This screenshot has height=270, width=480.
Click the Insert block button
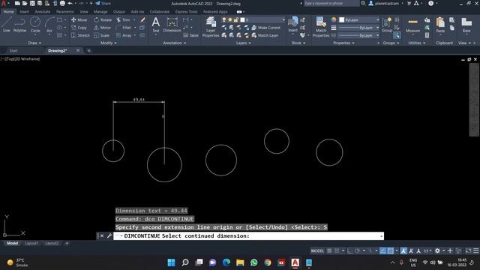(293, 25)
